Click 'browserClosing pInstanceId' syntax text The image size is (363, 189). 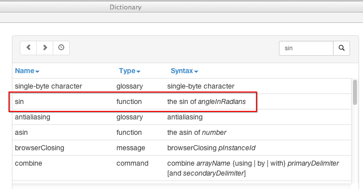click(x=211, y=148)
